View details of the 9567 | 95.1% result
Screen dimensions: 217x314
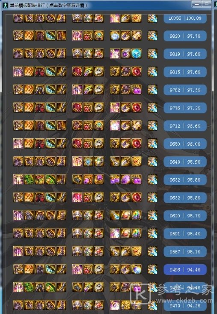[185, 252]
